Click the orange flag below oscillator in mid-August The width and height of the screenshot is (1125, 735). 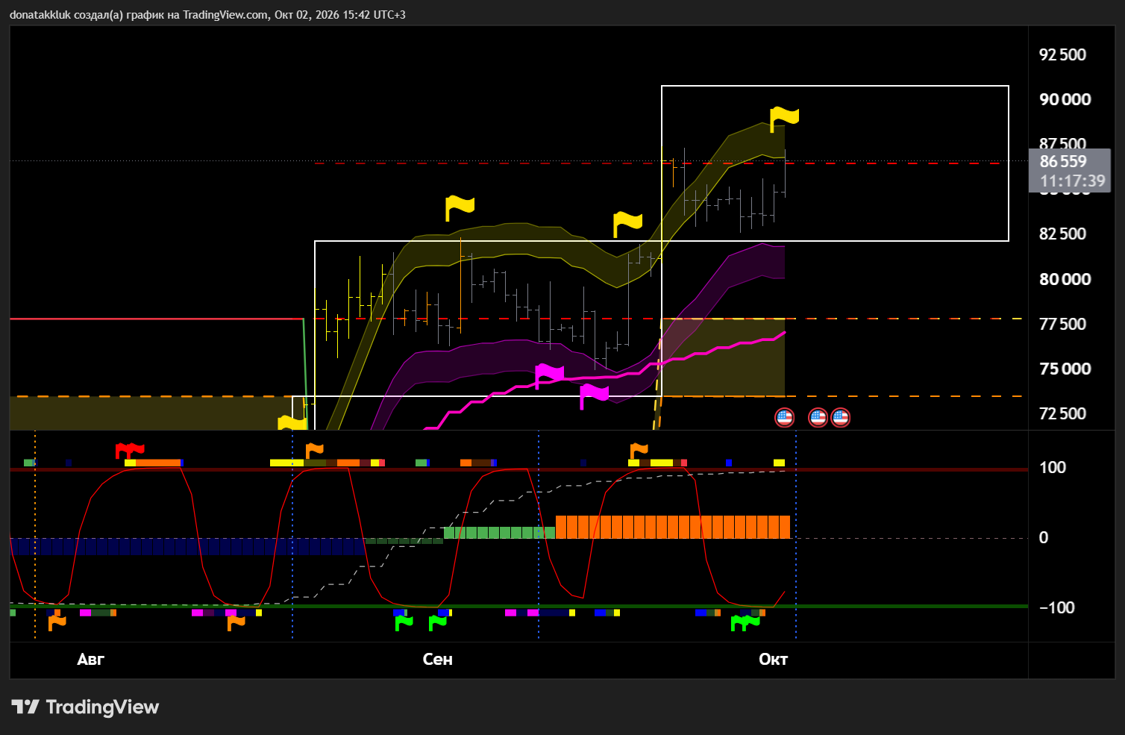[x=236, y=622]
